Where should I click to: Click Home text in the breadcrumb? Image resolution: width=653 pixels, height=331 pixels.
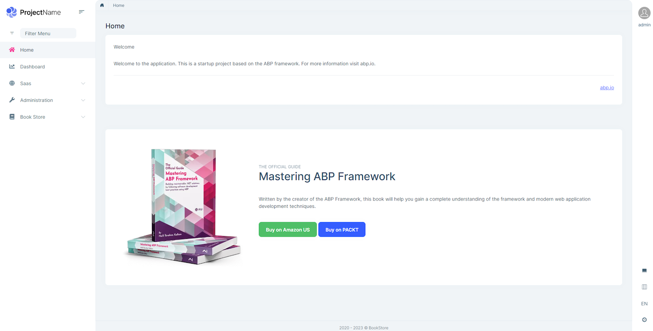118,5
